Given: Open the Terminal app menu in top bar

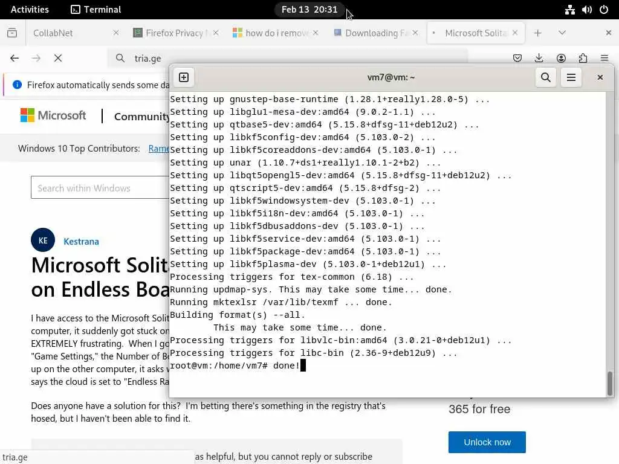Looking at the screenshot, I should click(x=96, y=10).
